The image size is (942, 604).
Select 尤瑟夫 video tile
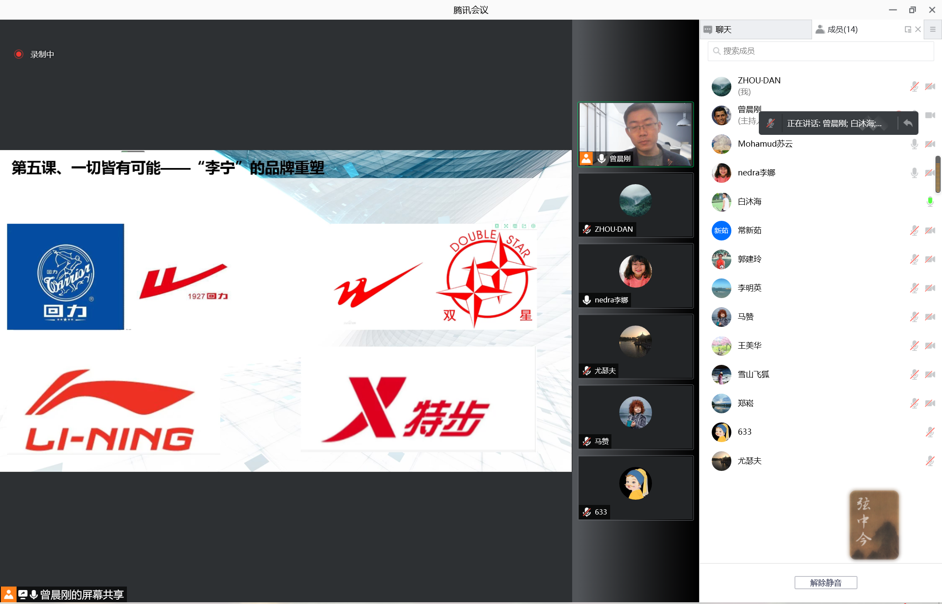pos(635,347)
